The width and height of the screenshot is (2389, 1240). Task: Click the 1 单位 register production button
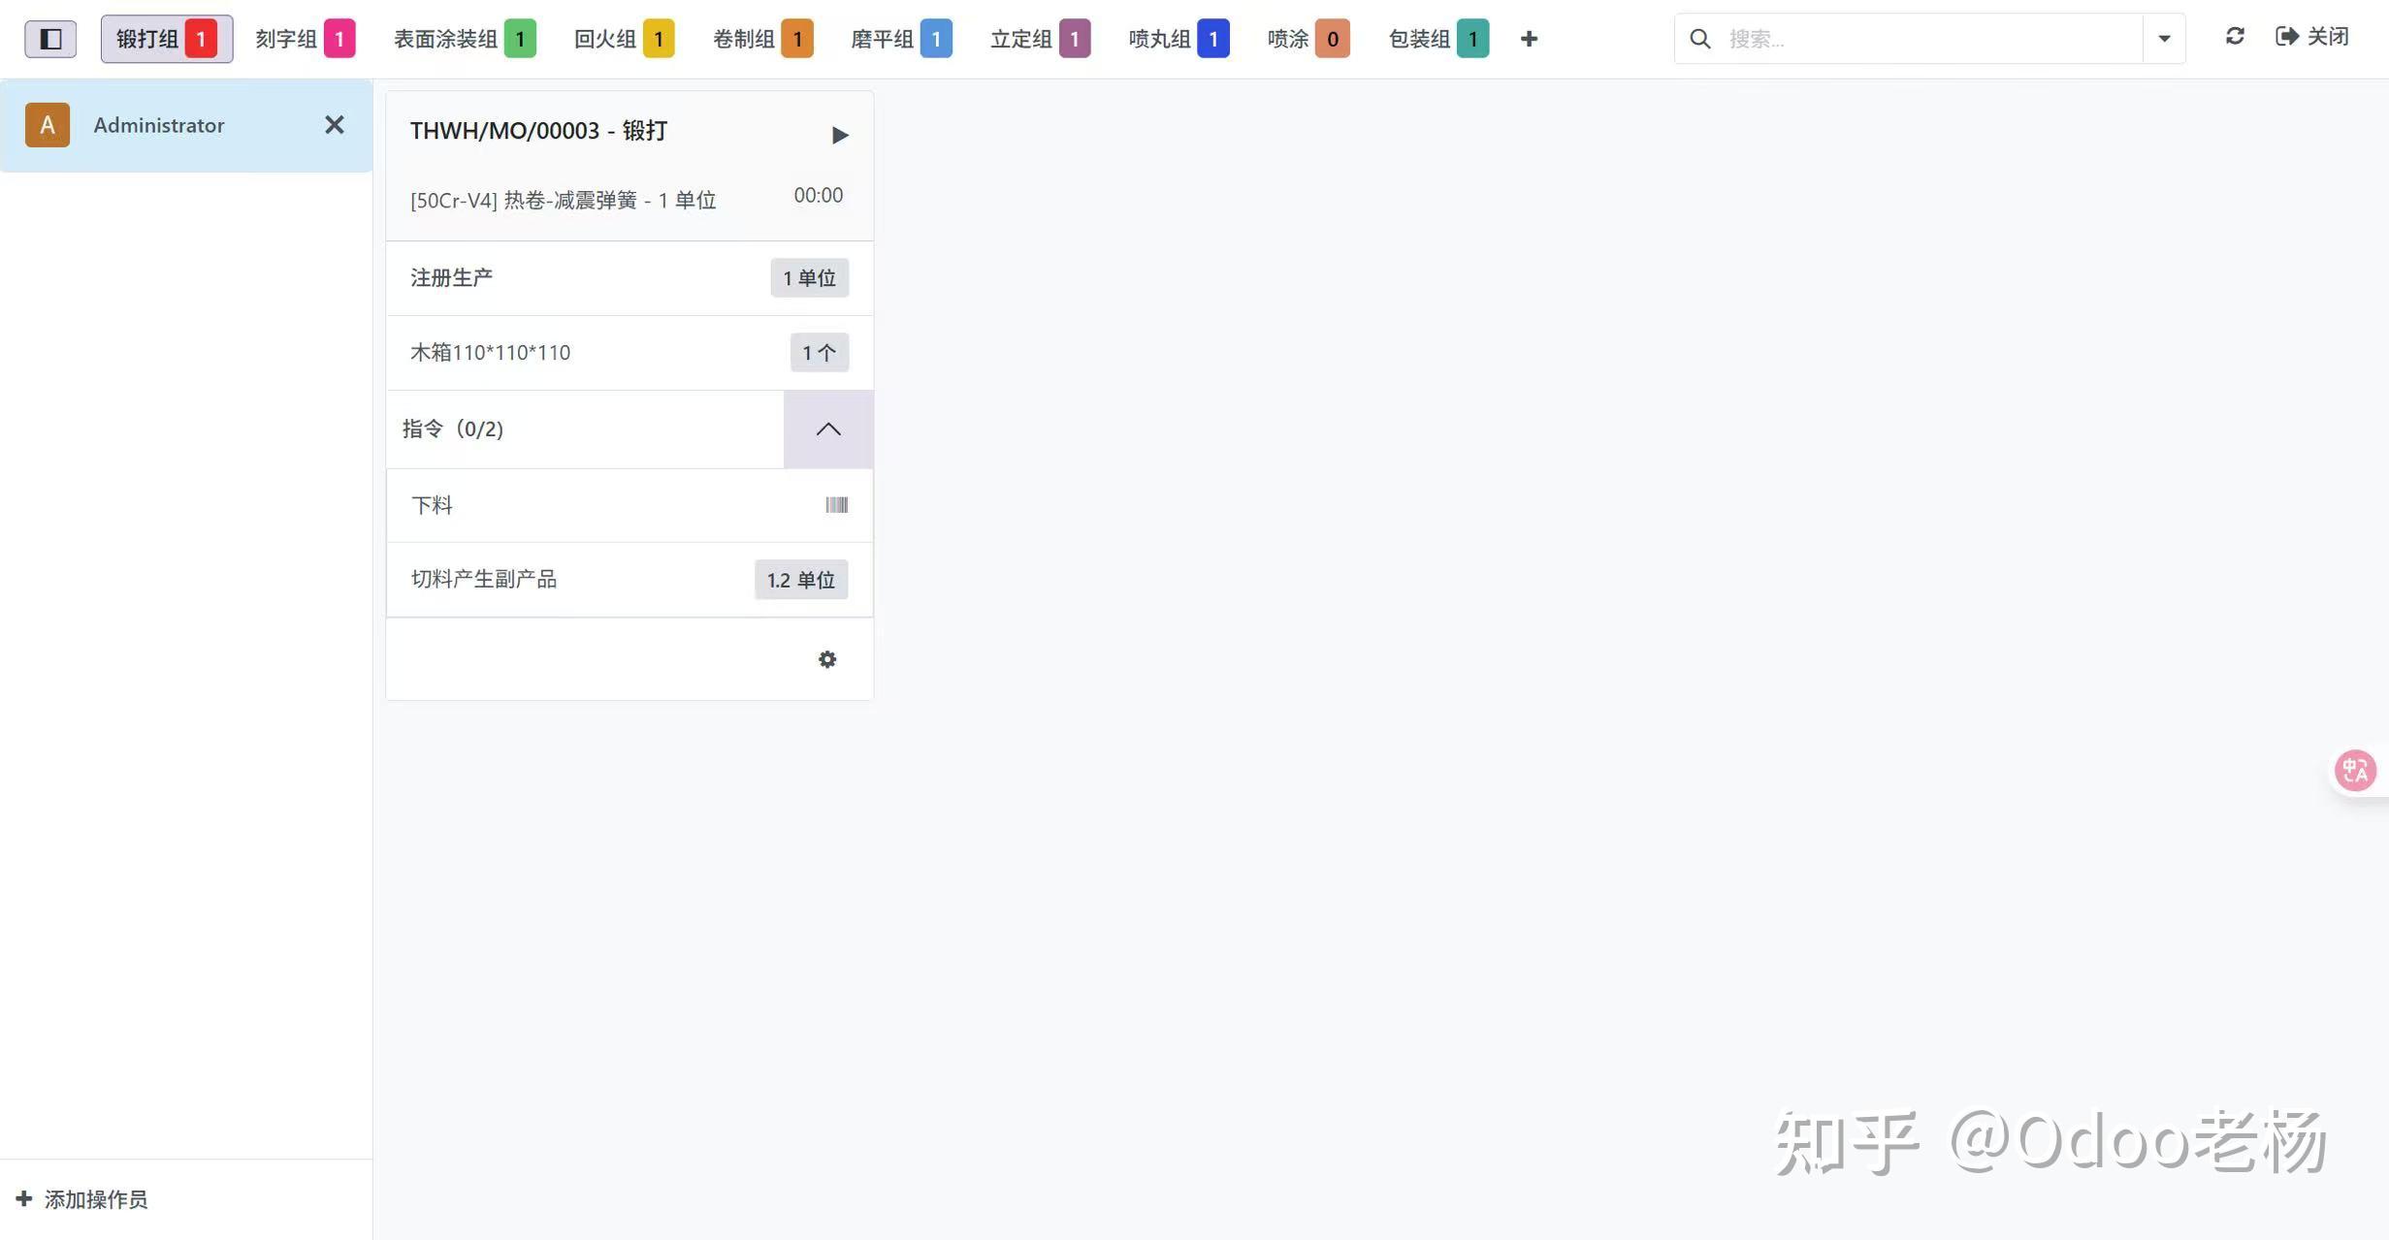809,278
